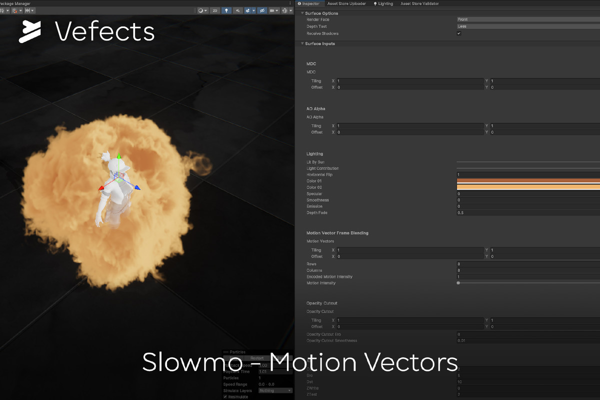
Task: Click the Color 01 swatch
Action: click(528, 181)
